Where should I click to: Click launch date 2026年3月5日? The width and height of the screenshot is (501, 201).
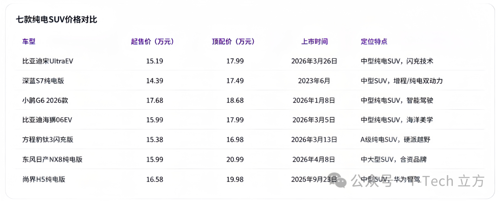tap(314, 120)
